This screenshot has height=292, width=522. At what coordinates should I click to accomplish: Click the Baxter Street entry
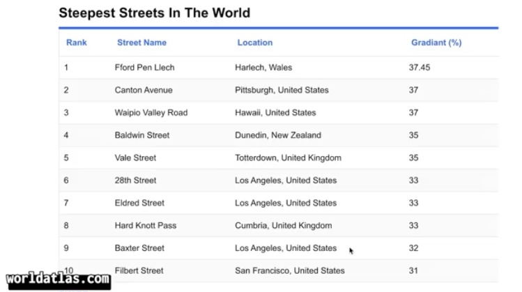(140, 248)
